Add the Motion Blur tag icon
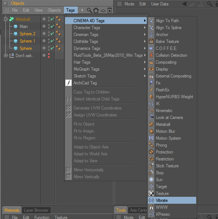Viewport: 218px width, 219px height. point(151,131)
